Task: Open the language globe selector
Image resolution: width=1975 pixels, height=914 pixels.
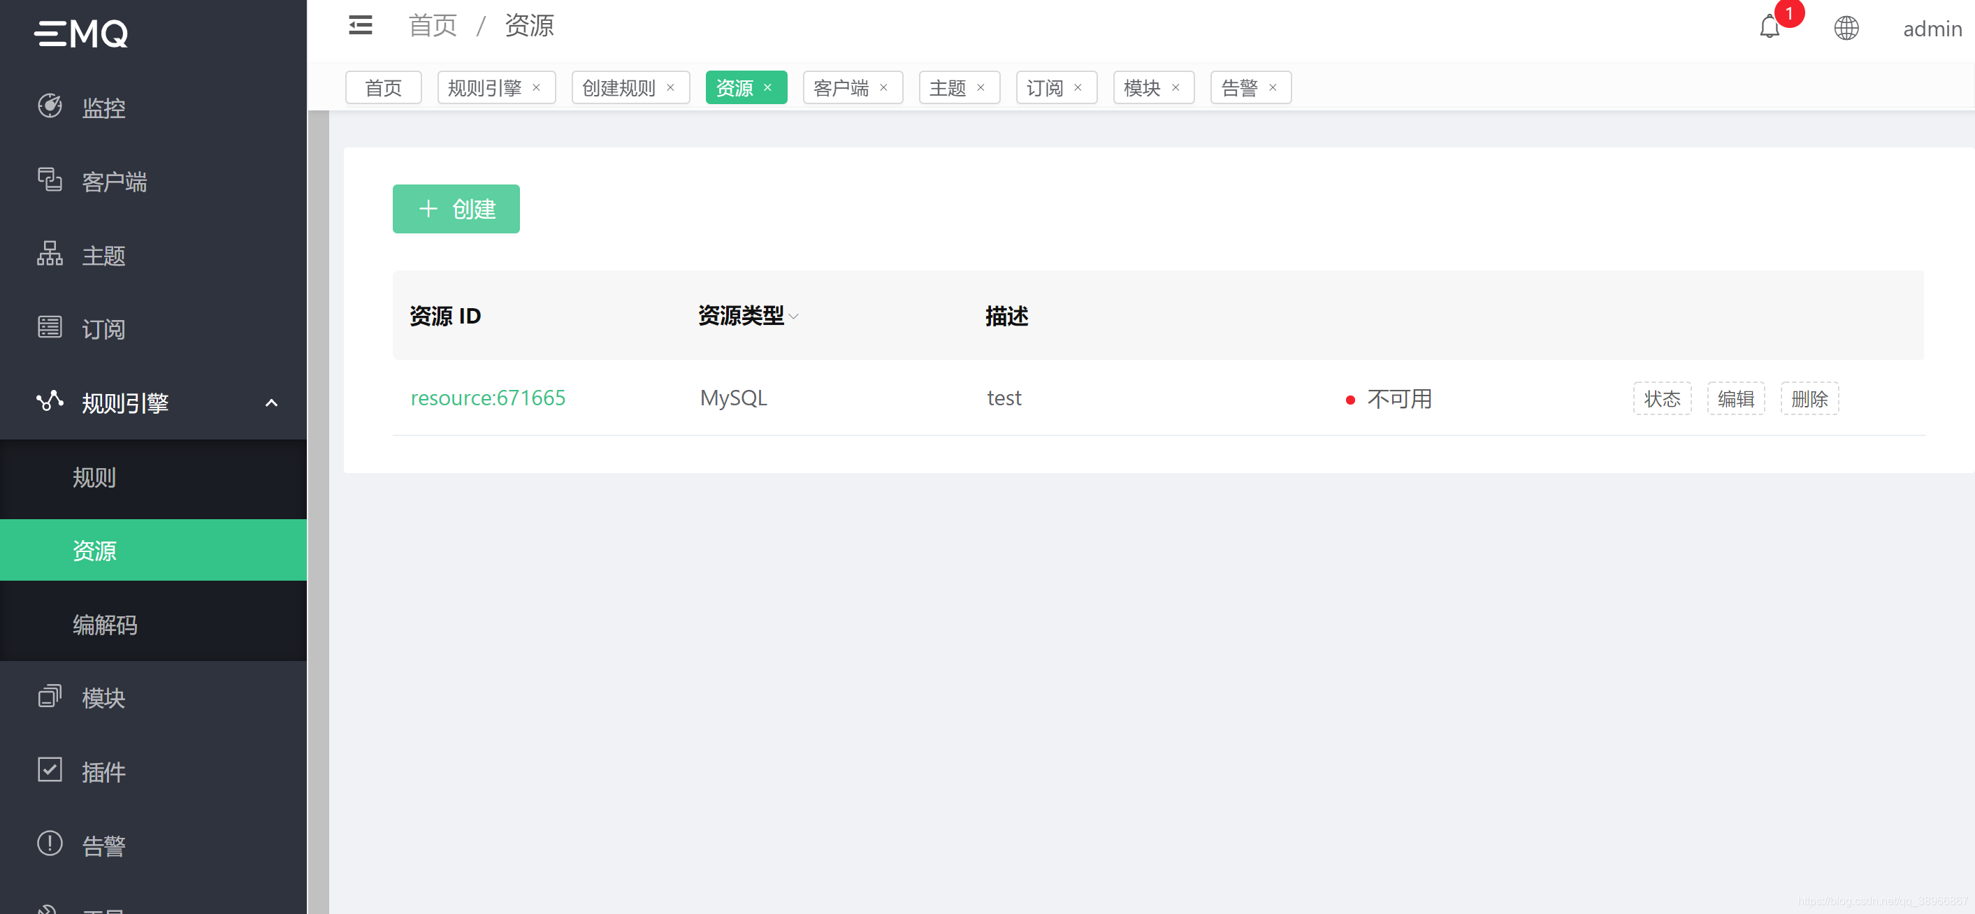Action: click(1846, 28)
